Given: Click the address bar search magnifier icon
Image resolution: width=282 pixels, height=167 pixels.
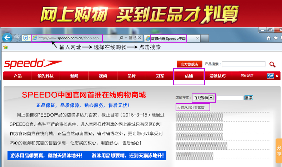Looking at the screenshot, I should [x=121, y=38].
